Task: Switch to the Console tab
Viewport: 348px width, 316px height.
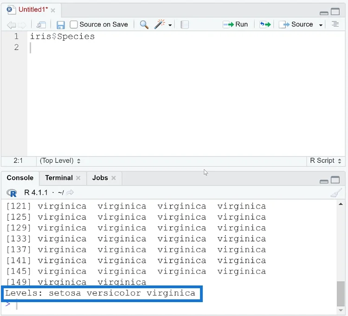Action: point(20,178)
